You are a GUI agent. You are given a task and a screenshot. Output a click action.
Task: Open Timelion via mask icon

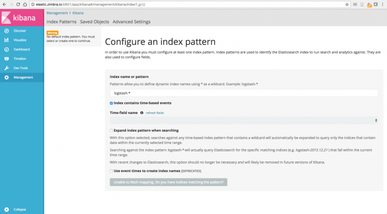point(7,59)
